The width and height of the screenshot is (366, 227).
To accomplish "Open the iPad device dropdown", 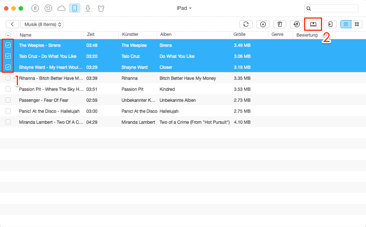I will click(x=184, y=8).
